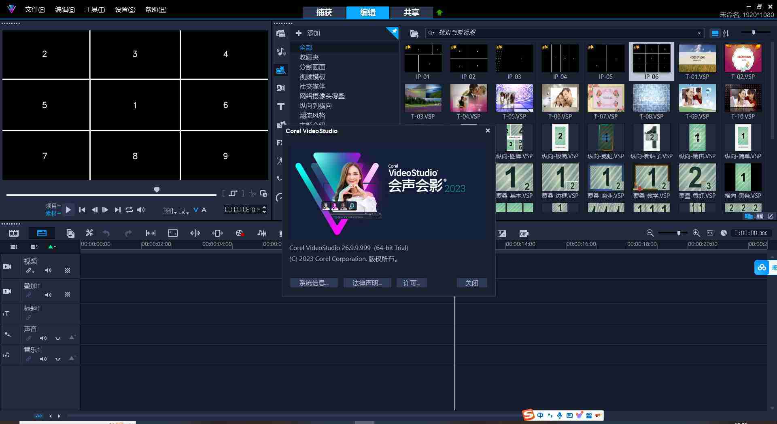Undo the last action
Screen dimensions: 777x424
click(106, 233)
